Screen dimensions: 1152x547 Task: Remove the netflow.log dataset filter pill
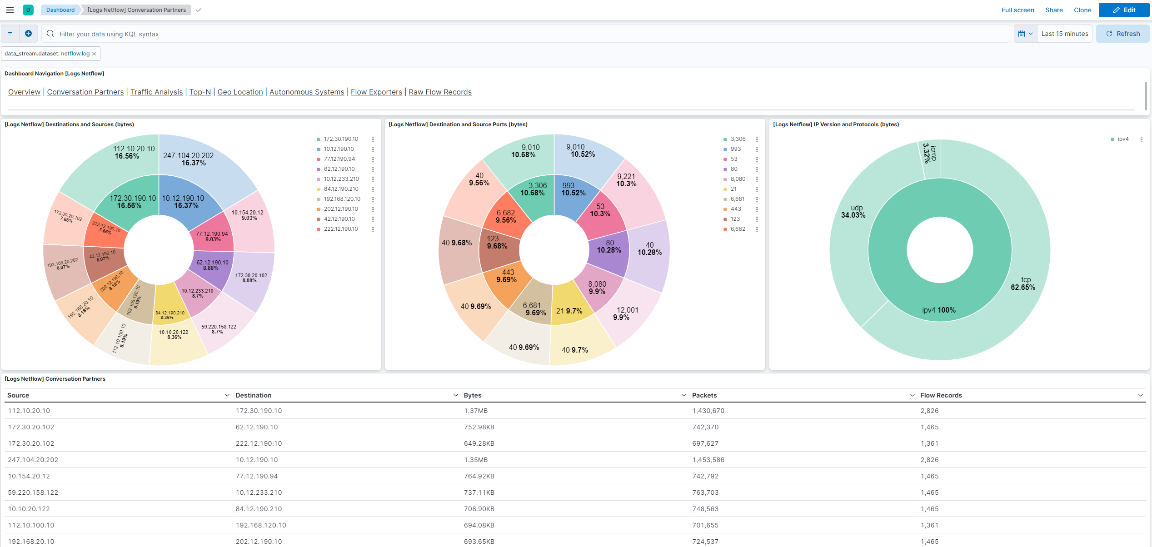pos(94,53)
